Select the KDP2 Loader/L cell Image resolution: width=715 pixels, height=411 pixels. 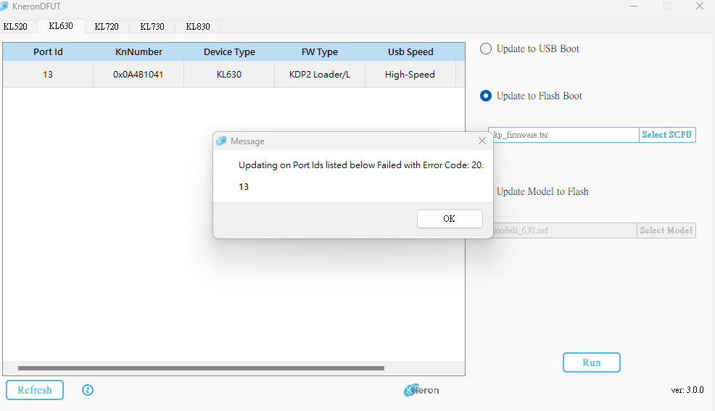coord(320,74)
